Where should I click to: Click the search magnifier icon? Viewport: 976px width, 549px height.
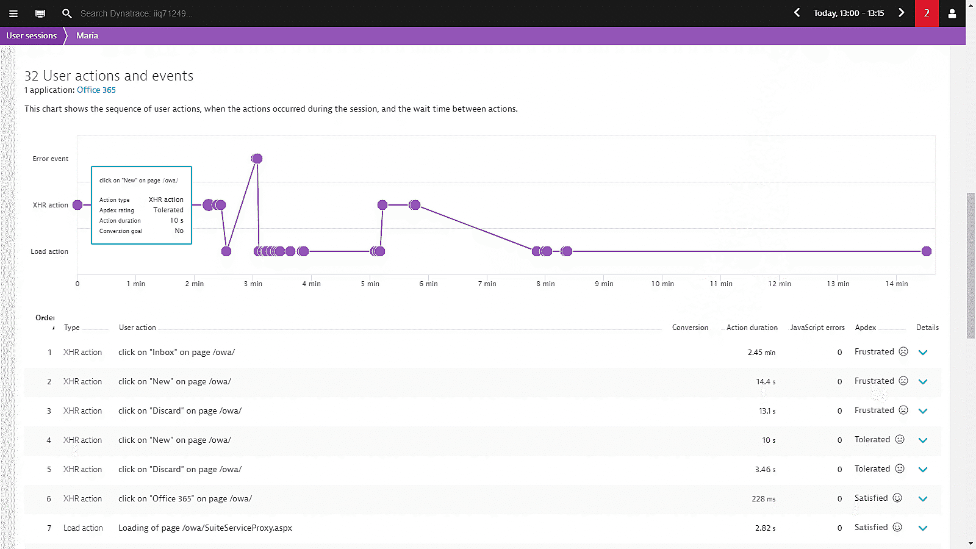(x=67, y=13)
